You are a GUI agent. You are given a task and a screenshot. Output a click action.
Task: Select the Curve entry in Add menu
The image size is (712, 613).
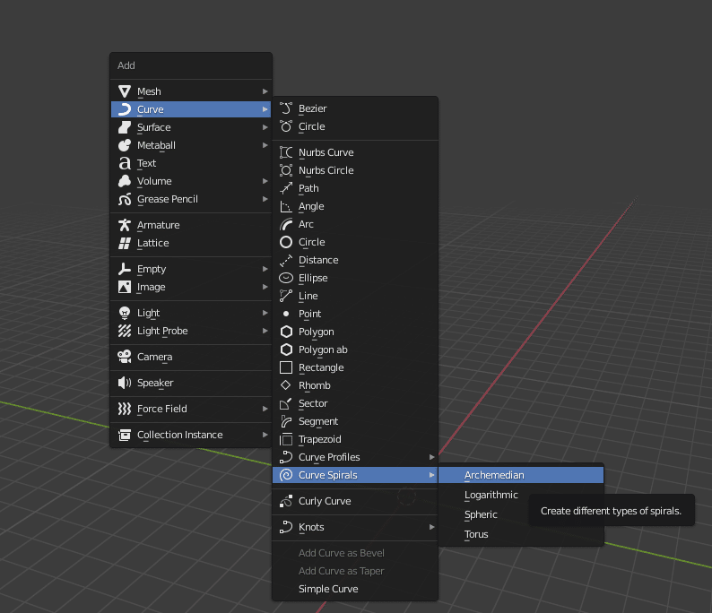[x=191, y=109]
